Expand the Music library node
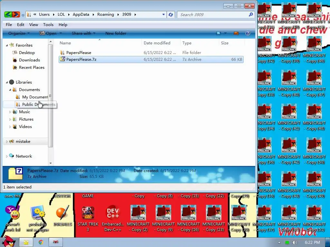The image size is (330, 247). tap(10, 112)
